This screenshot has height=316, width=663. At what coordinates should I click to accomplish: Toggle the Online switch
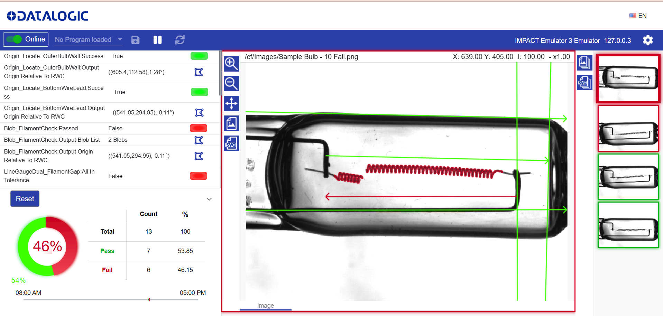(x=14, y=39)
